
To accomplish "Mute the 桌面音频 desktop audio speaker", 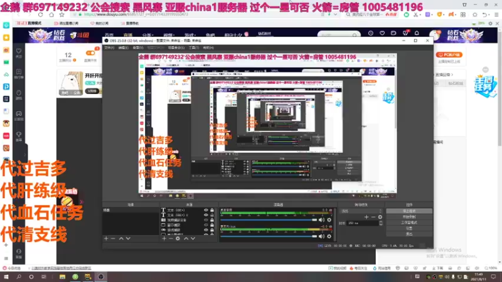I will coord(321,220).
